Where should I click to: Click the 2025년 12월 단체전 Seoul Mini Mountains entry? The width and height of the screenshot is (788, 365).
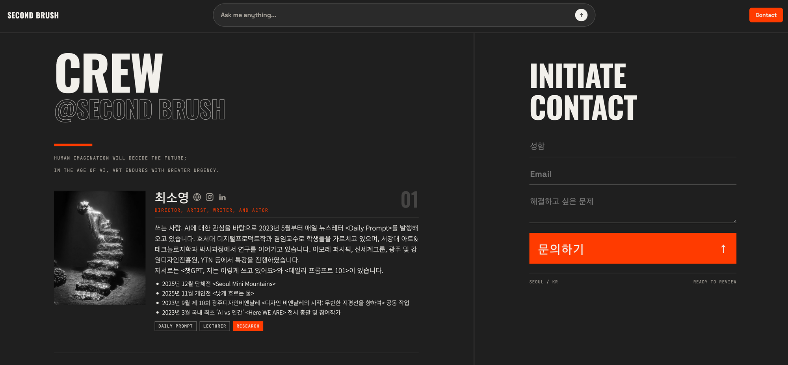(219, 284)
